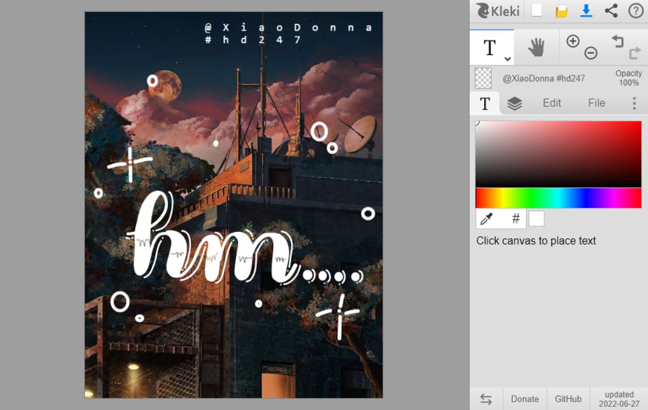Share the artwork via share icon

click(611, 11)
